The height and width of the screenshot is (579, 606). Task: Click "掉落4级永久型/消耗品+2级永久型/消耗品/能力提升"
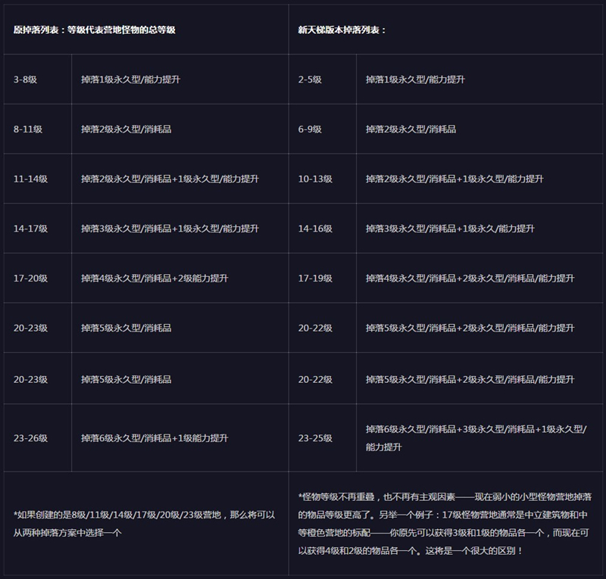click(x=470, y=279)
